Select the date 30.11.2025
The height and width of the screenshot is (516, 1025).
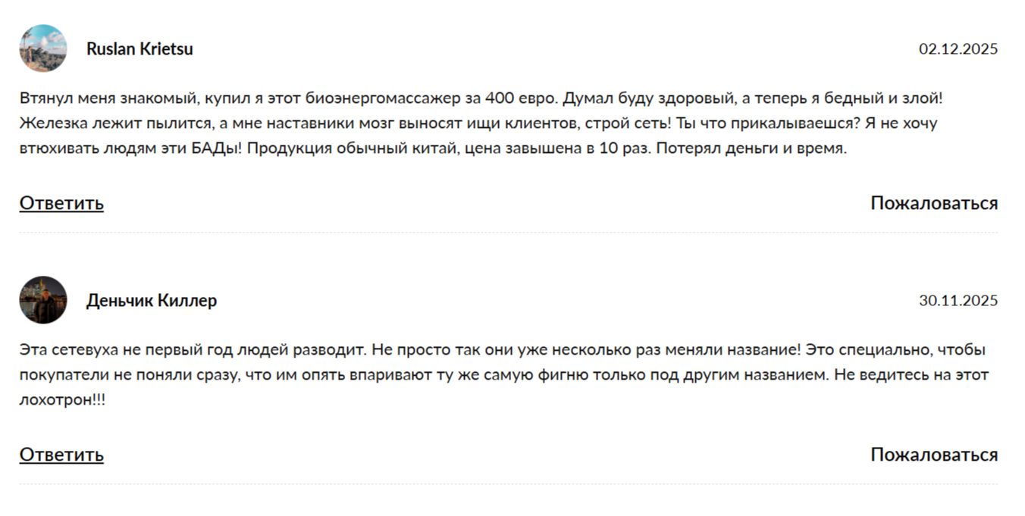coord(958,300)
